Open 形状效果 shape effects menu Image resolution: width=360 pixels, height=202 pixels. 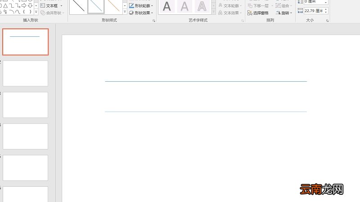click(141, 13)
